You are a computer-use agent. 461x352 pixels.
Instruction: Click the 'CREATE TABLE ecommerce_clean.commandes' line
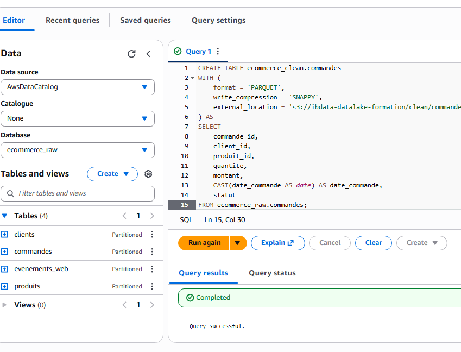[x=269, y=68]
